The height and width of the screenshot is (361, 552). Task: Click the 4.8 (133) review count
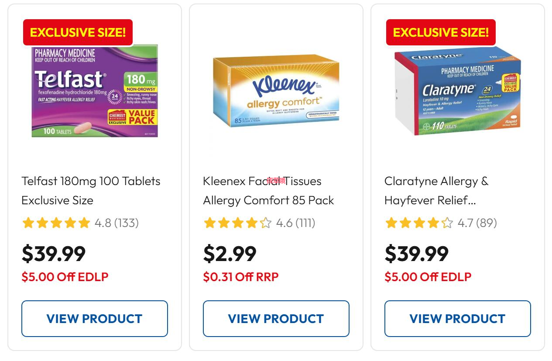pyautogui.click(x=117, y=223)
